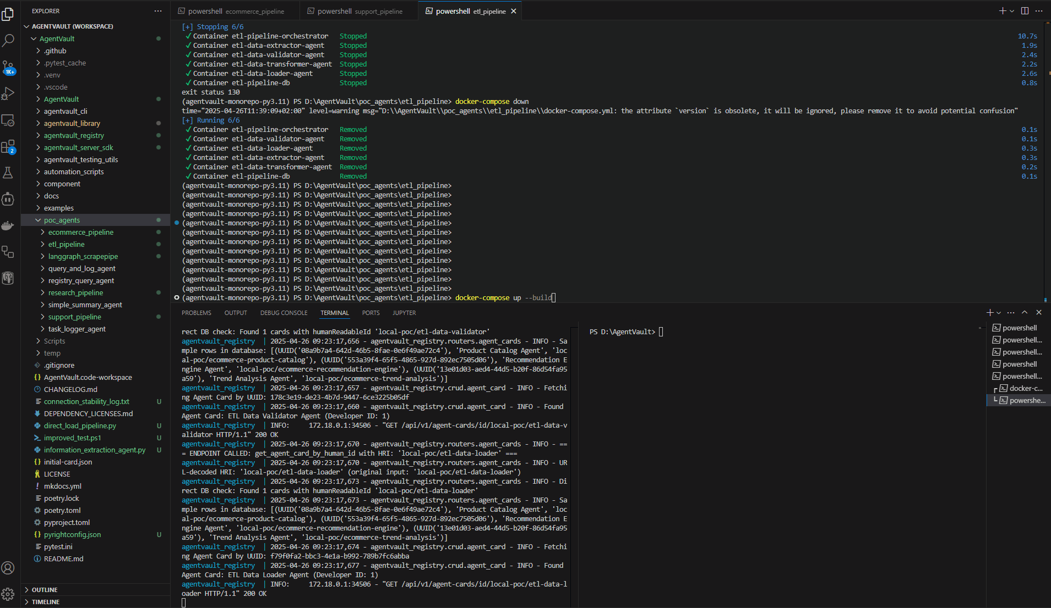
Task: Close the bottom panel
Action: click(x=1039, y=312)
